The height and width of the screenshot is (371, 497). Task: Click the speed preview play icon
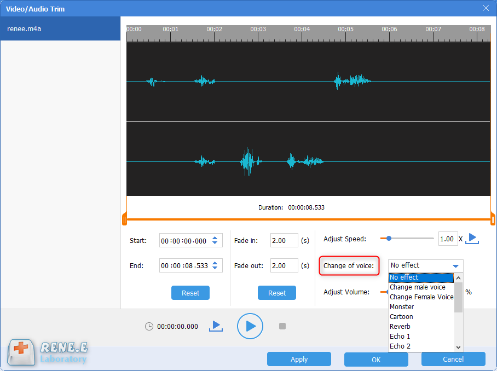[x=473, y=239]
